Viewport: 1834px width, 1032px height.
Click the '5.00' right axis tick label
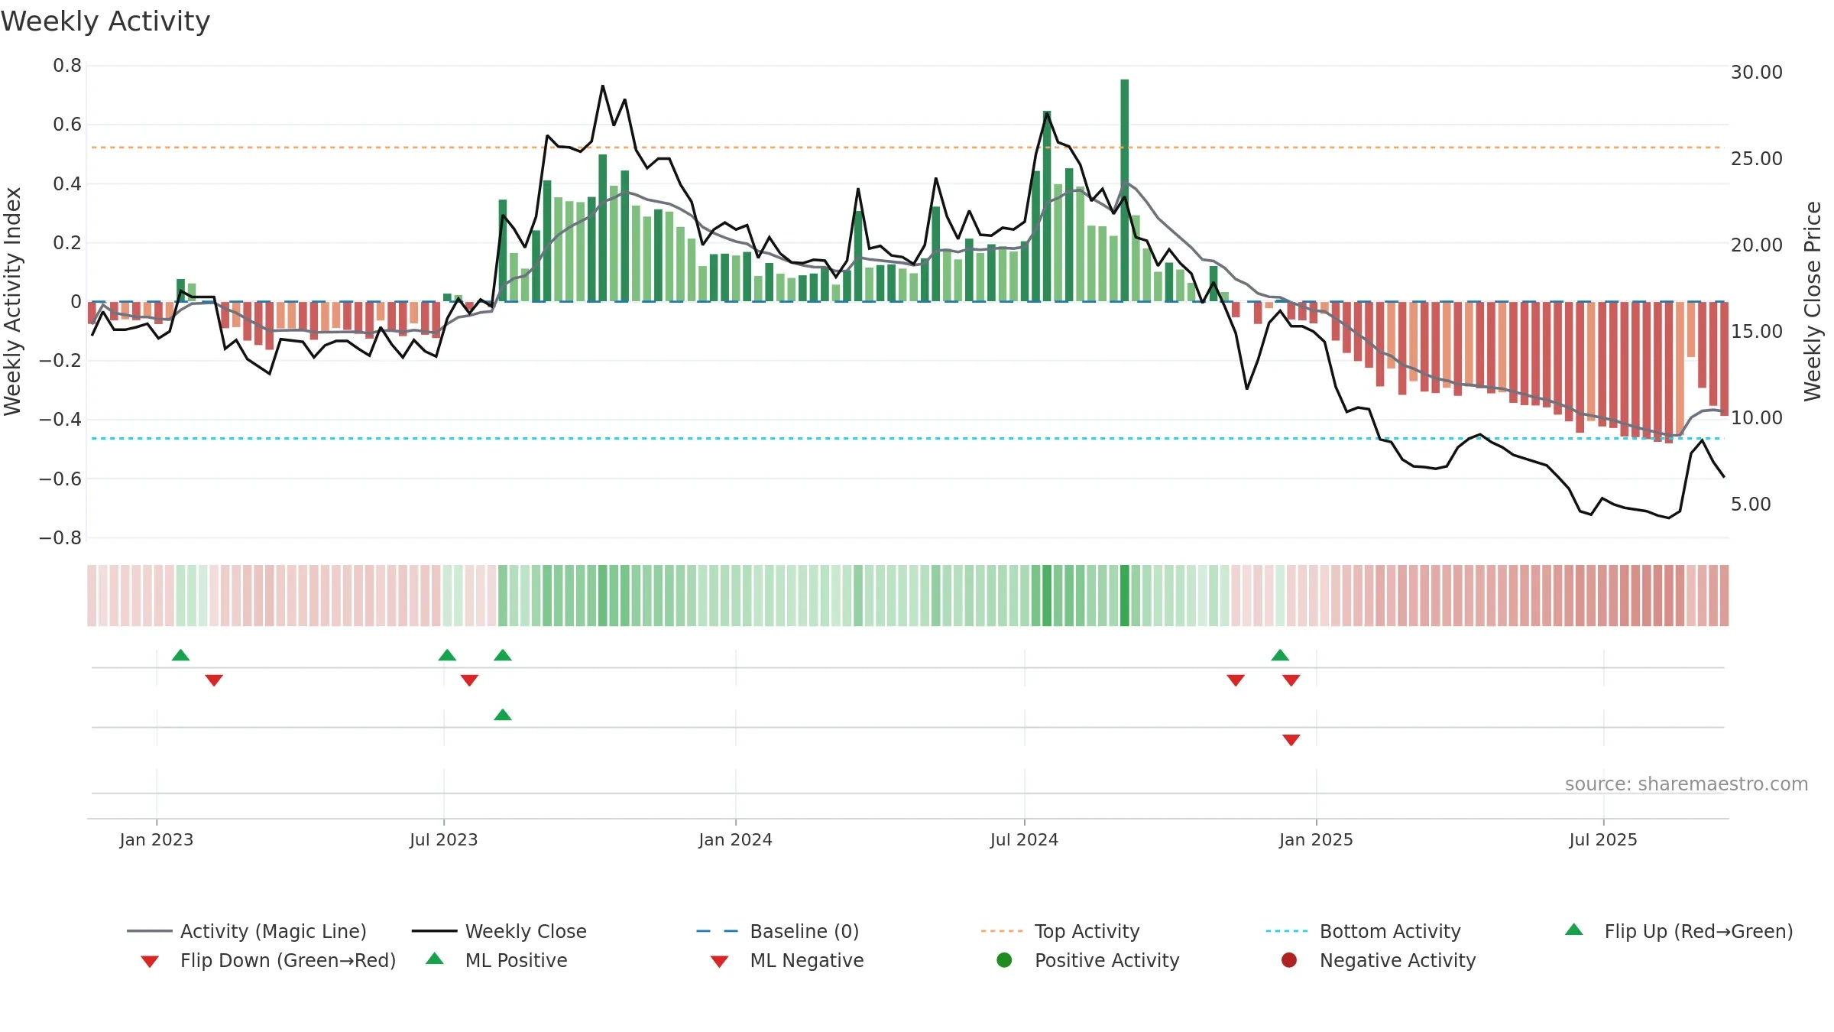click(1751, 505)
